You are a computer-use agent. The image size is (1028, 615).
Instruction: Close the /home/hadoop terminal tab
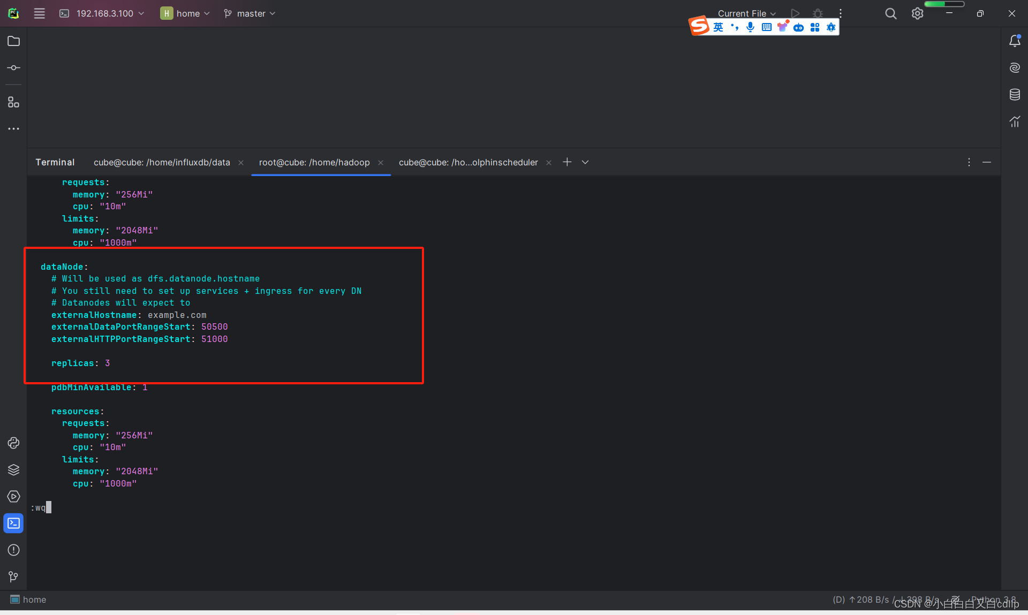[381, 163]
